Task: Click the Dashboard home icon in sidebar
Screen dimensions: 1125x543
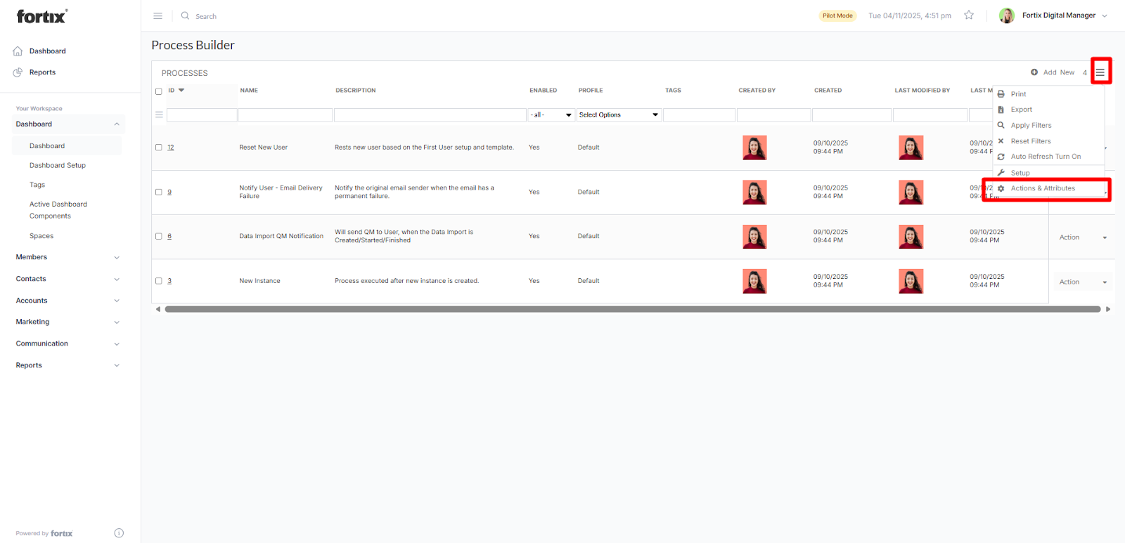Action: pos(18,51)
